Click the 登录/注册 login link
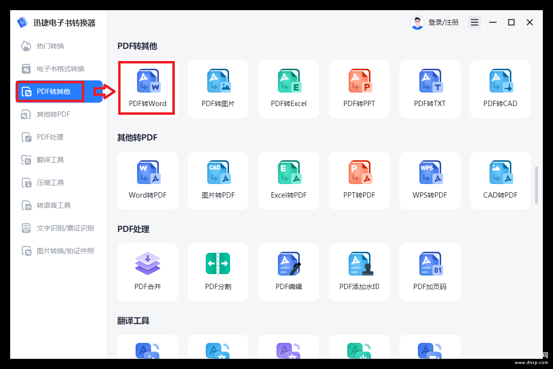 tap(443, 23)
